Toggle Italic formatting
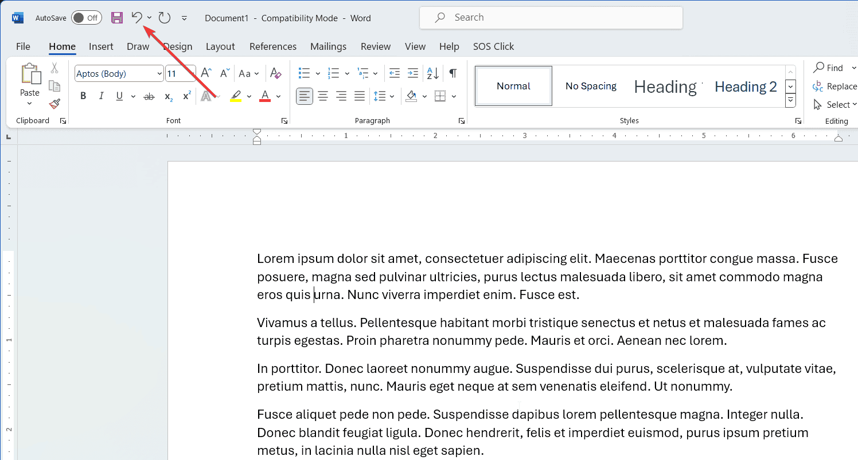The height and width of the screenshot is (460, 858). tap(102, 96)
